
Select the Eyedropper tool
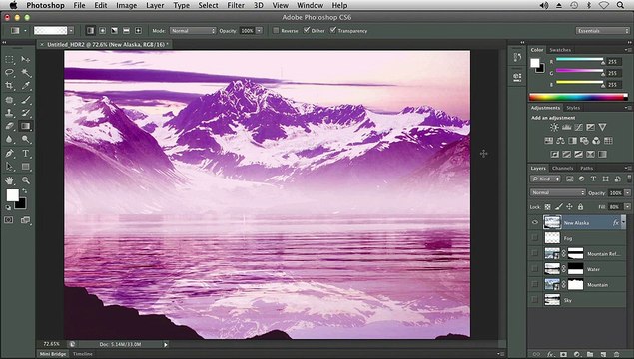(x=26, y=86)
